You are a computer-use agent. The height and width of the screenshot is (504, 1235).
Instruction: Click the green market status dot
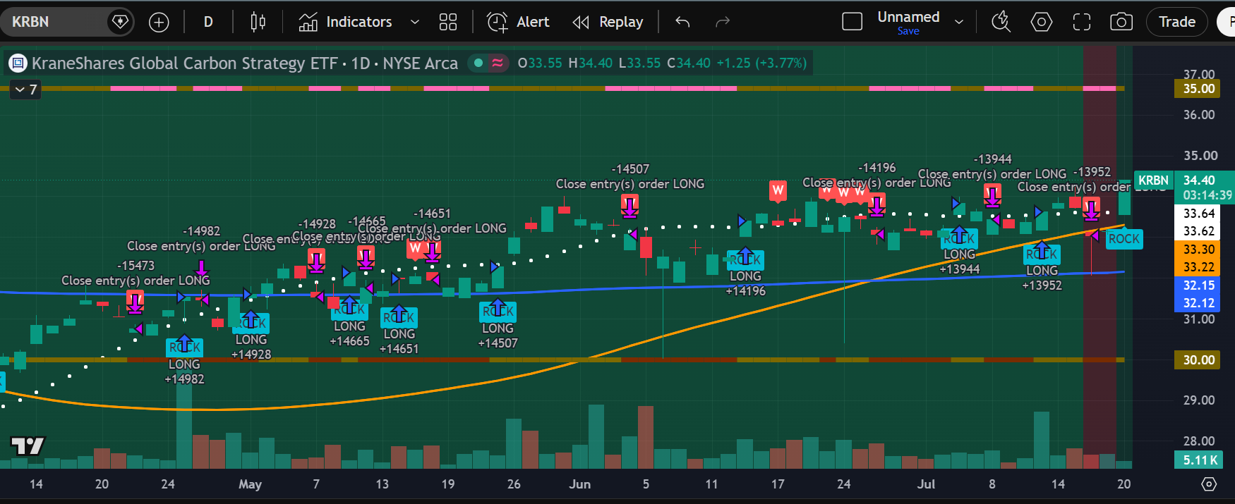click(x=478, y=63)
